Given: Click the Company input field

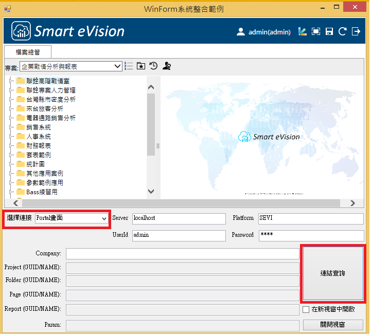Looking at the screenshot, I should pos(183,255).
